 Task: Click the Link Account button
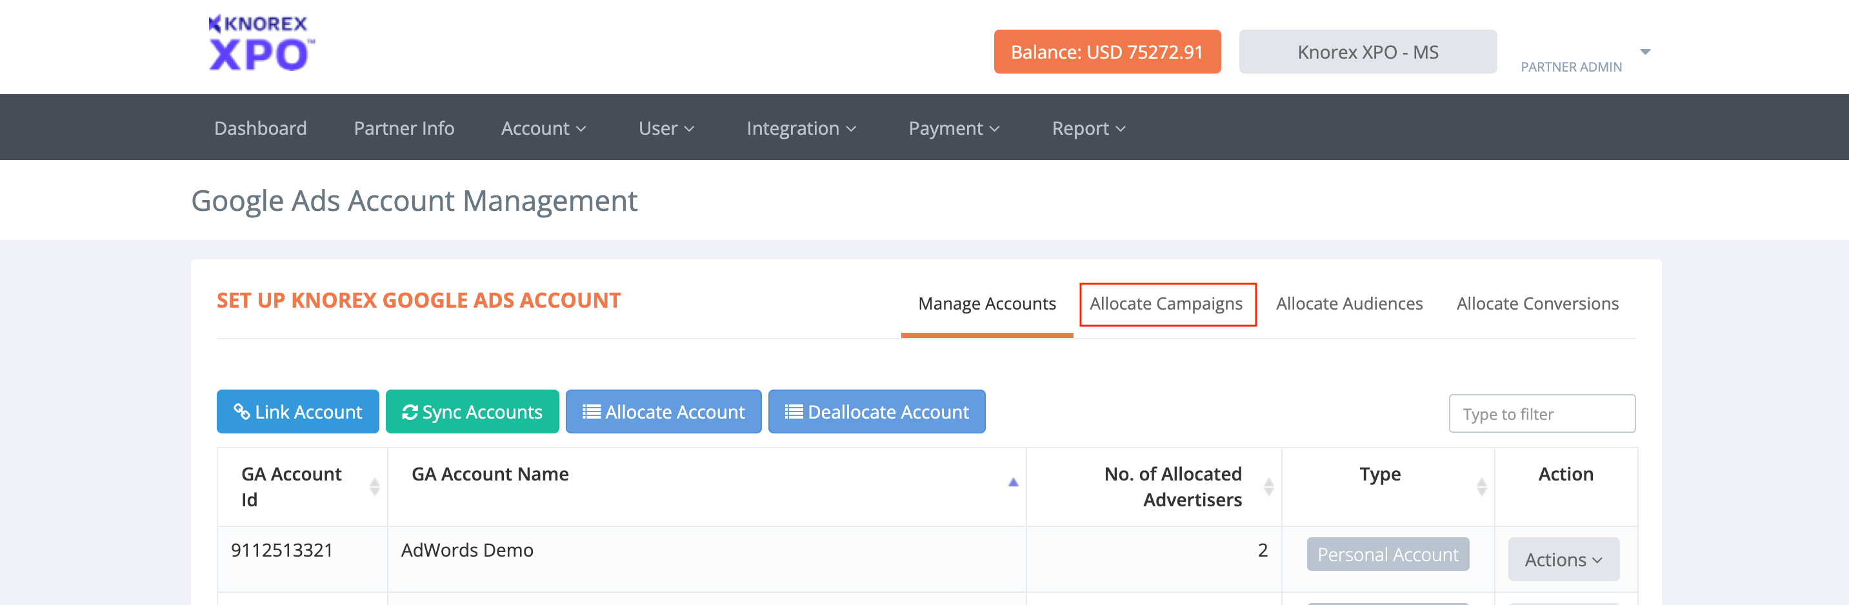point(298,412)
